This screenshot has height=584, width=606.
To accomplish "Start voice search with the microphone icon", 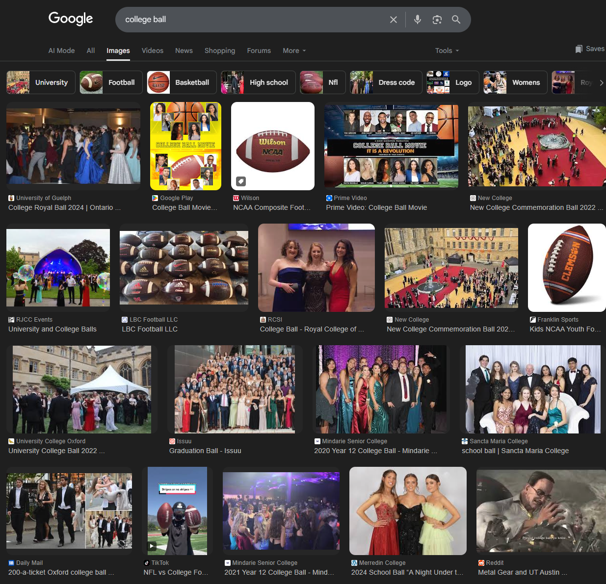I will click(x=418, y=20).
